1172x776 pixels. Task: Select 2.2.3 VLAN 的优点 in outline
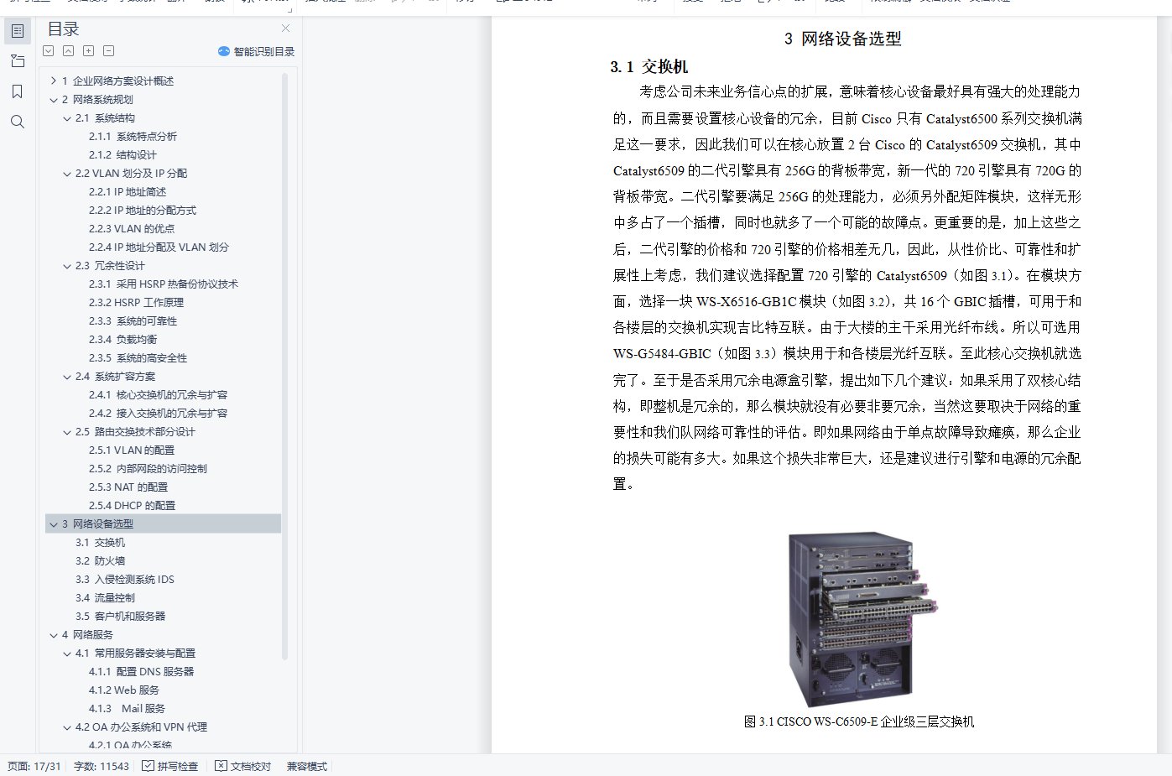coord(132,229)
